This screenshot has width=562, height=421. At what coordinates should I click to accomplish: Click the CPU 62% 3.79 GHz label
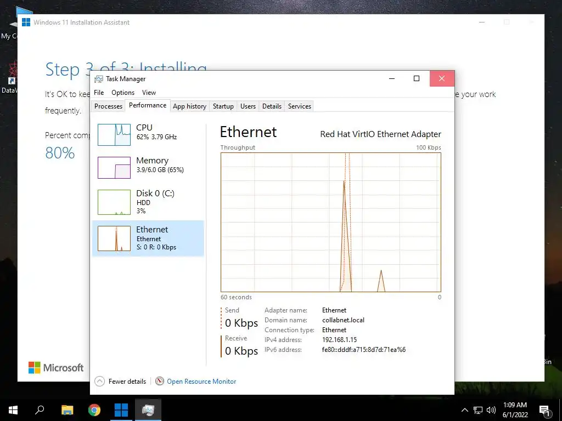pos(156,136)
